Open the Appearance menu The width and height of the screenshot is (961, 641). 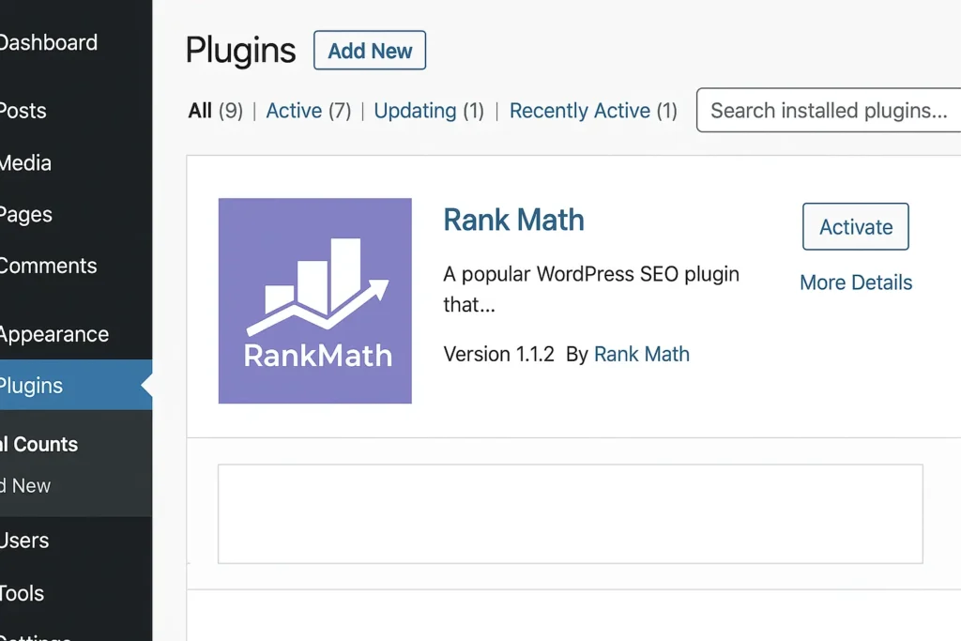pyautogui.click(x=53, y=334)
